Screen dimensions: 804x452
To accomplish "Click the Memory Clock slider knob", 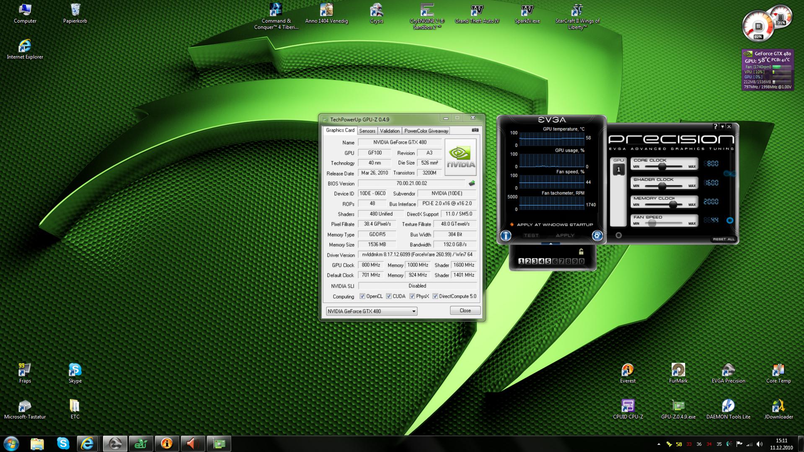I will tap(673, 204).
